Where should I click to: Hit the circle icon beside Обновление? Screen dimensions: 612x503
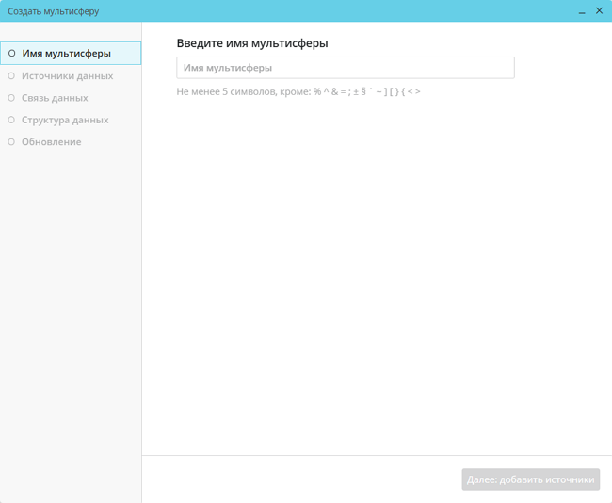coord(11,142)
